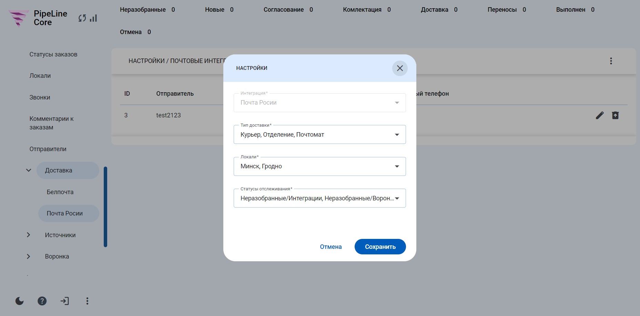Open Отправители in sidebar
The height and width of the screenshot is (316, 640).
point(48,149)
